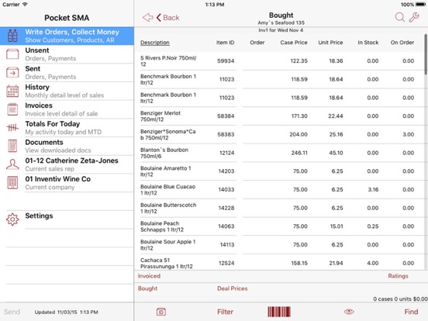This screenshot has width=428, height=321.
Task: Open History via the calendar icon
Action: point(12,91)
